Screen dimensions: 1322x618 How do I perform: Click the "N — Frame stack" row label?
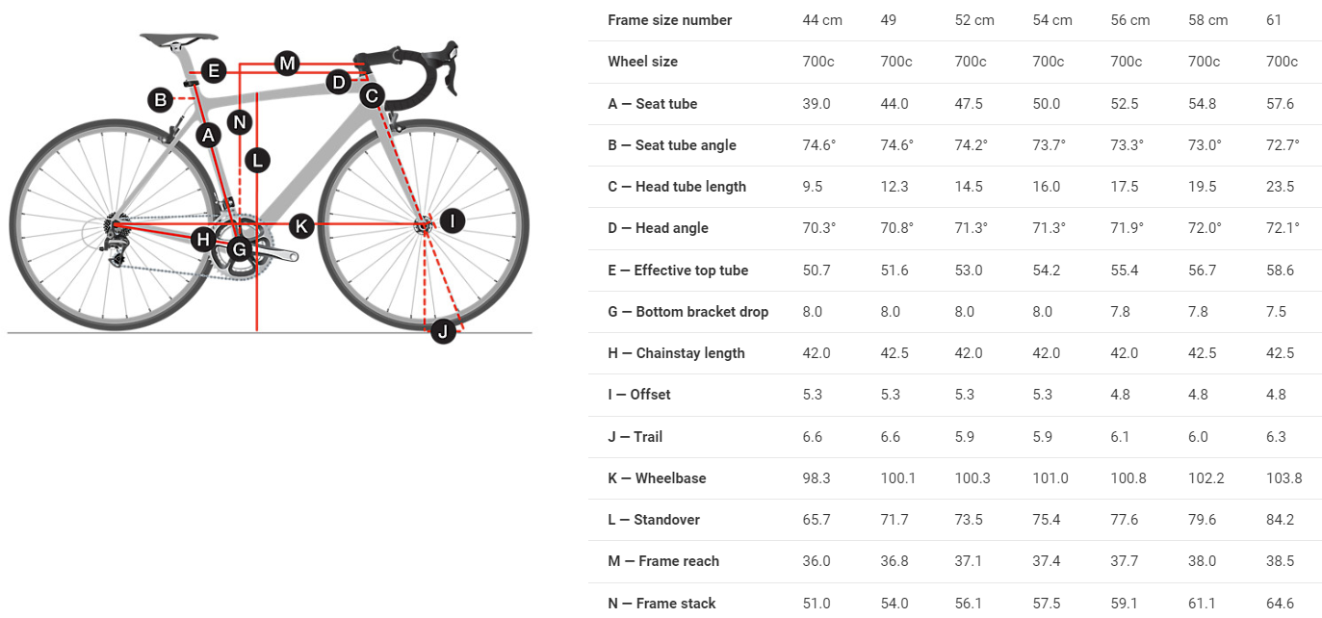[x=661, y=604]
